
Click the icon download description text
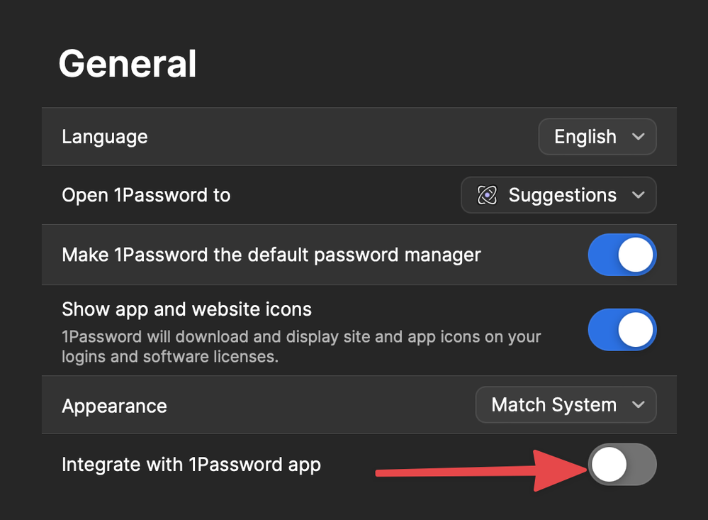(x=301, y=346)
